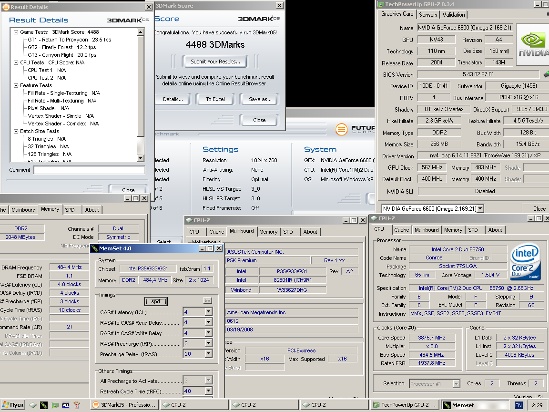Open the RAS# to CAS# Write Delay dropdown
This screenshot has height=412, width=549.
[x=208, y=332]
